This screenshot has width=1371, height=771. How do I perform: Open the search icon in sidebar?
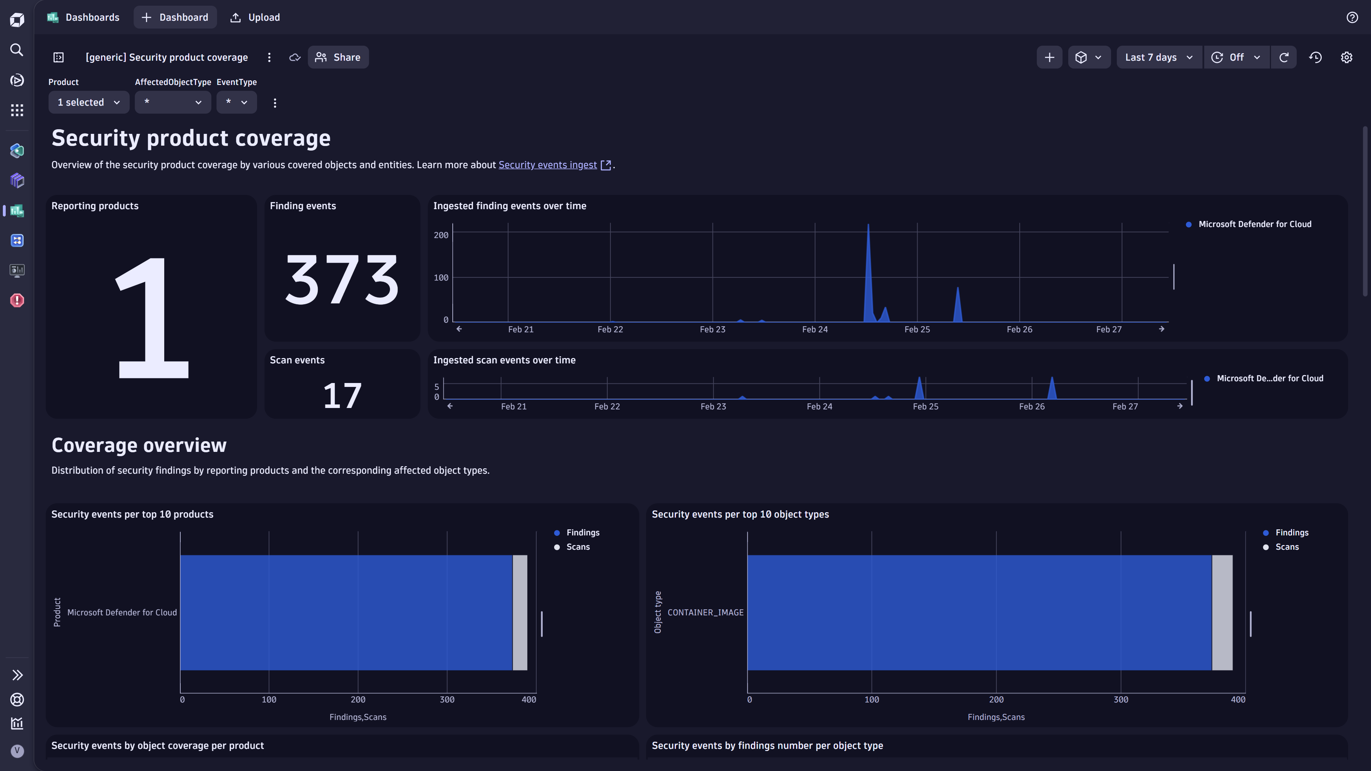[17, 50]
